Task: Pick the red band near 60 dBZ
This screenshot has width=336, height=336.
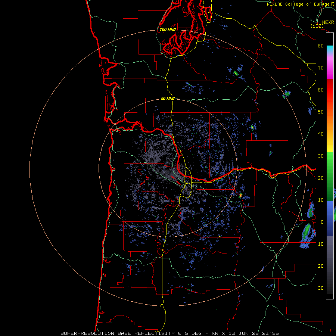Action: 330,90
